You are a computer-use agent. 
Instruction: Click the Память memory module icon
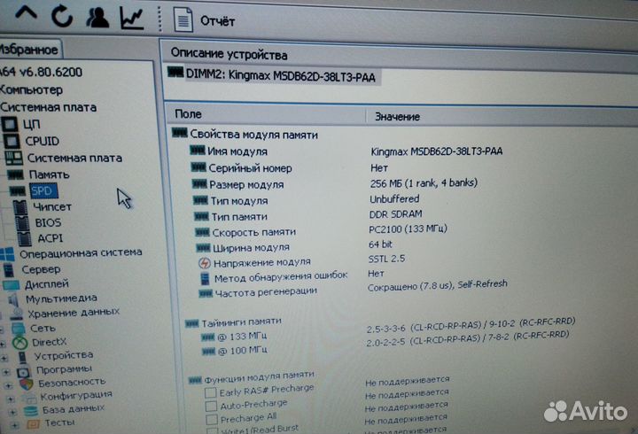pos(15,174)
